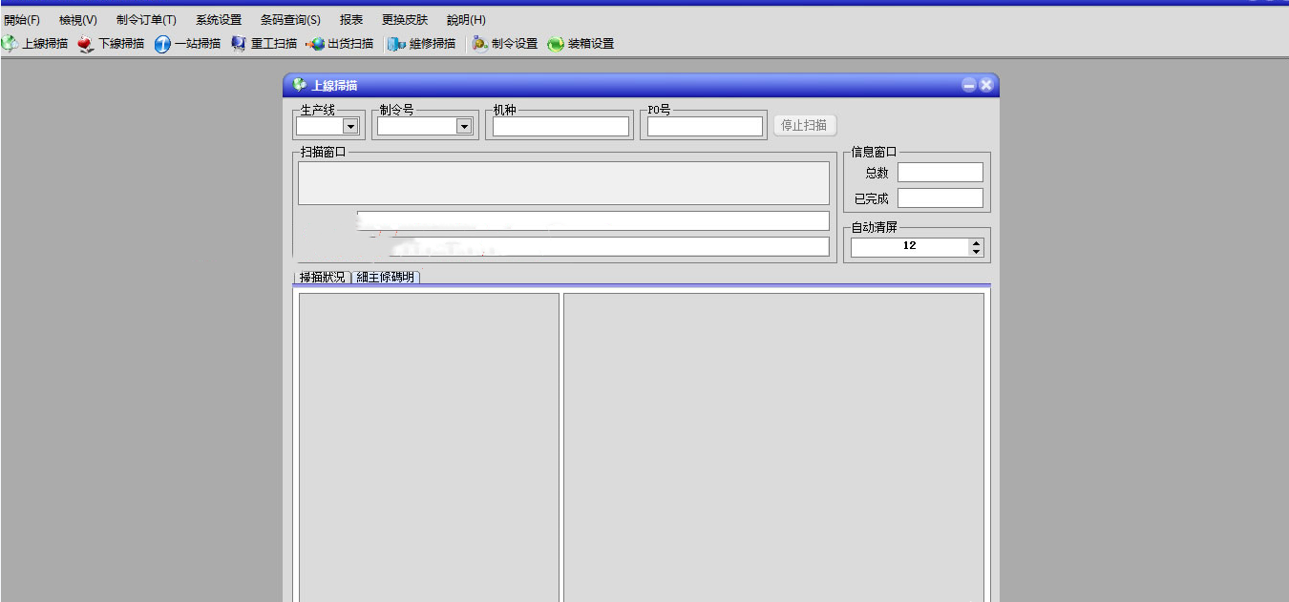
Task: Open the 維修掃描 toolbar tool
Action: point(422,43)
